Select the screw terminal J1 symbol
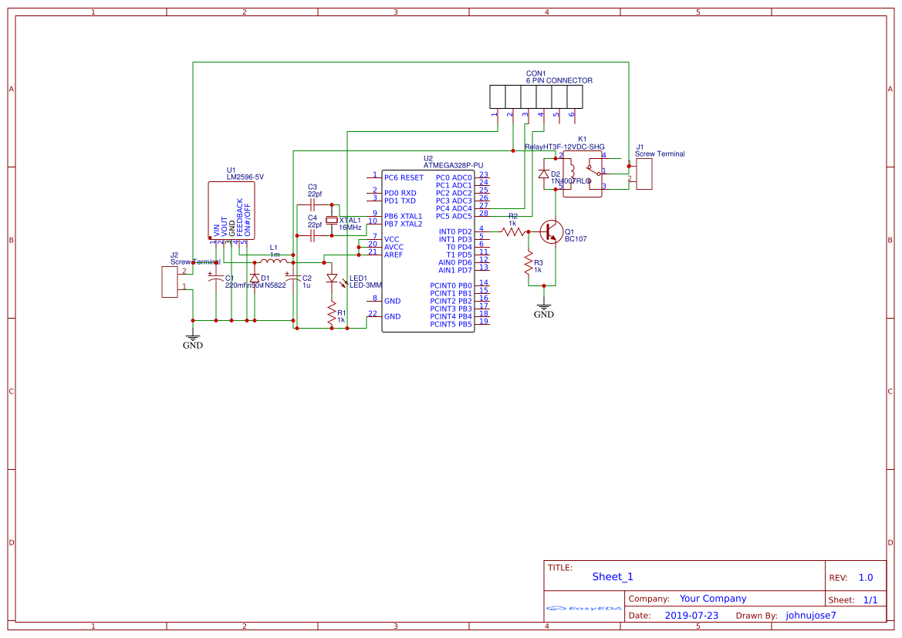Image resolution: width=902 pixels, height=638 pixels. pyautogui.click(x=645, y=175)
